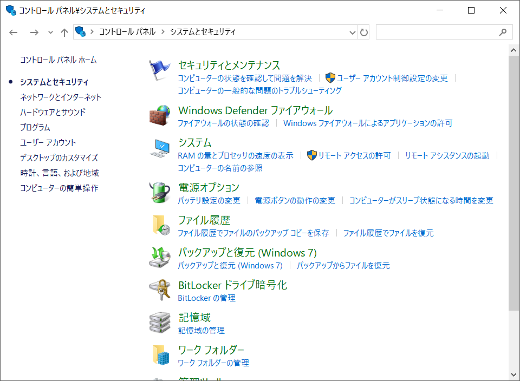Click the Backup and Restore drive icon

(x=159, y=257)
